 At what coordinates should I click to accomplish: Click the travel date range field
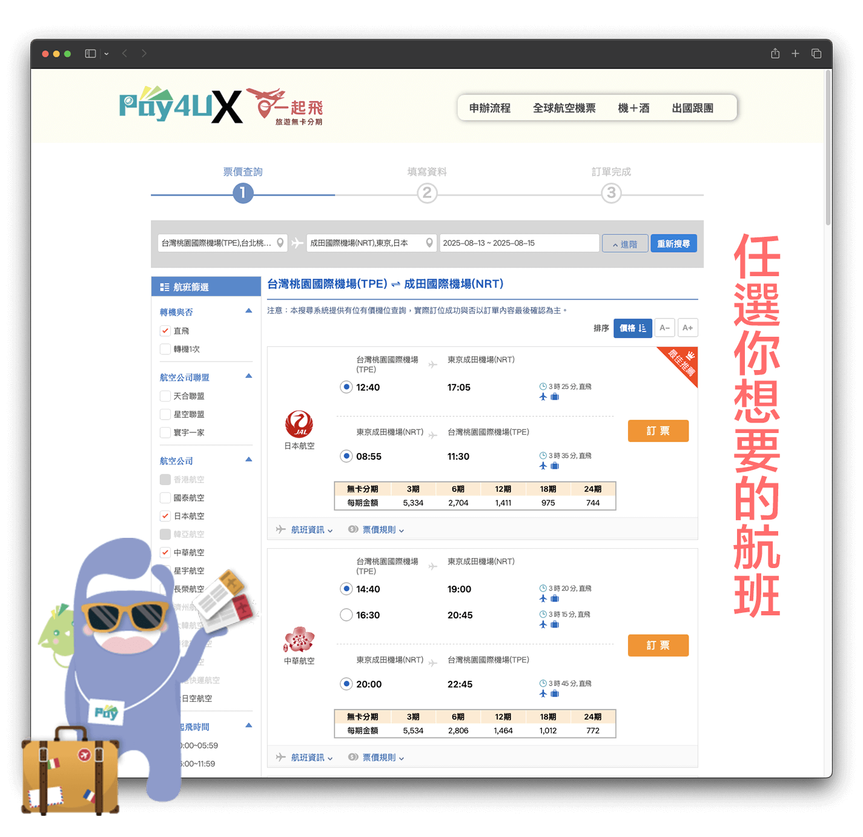pos(518,243)
